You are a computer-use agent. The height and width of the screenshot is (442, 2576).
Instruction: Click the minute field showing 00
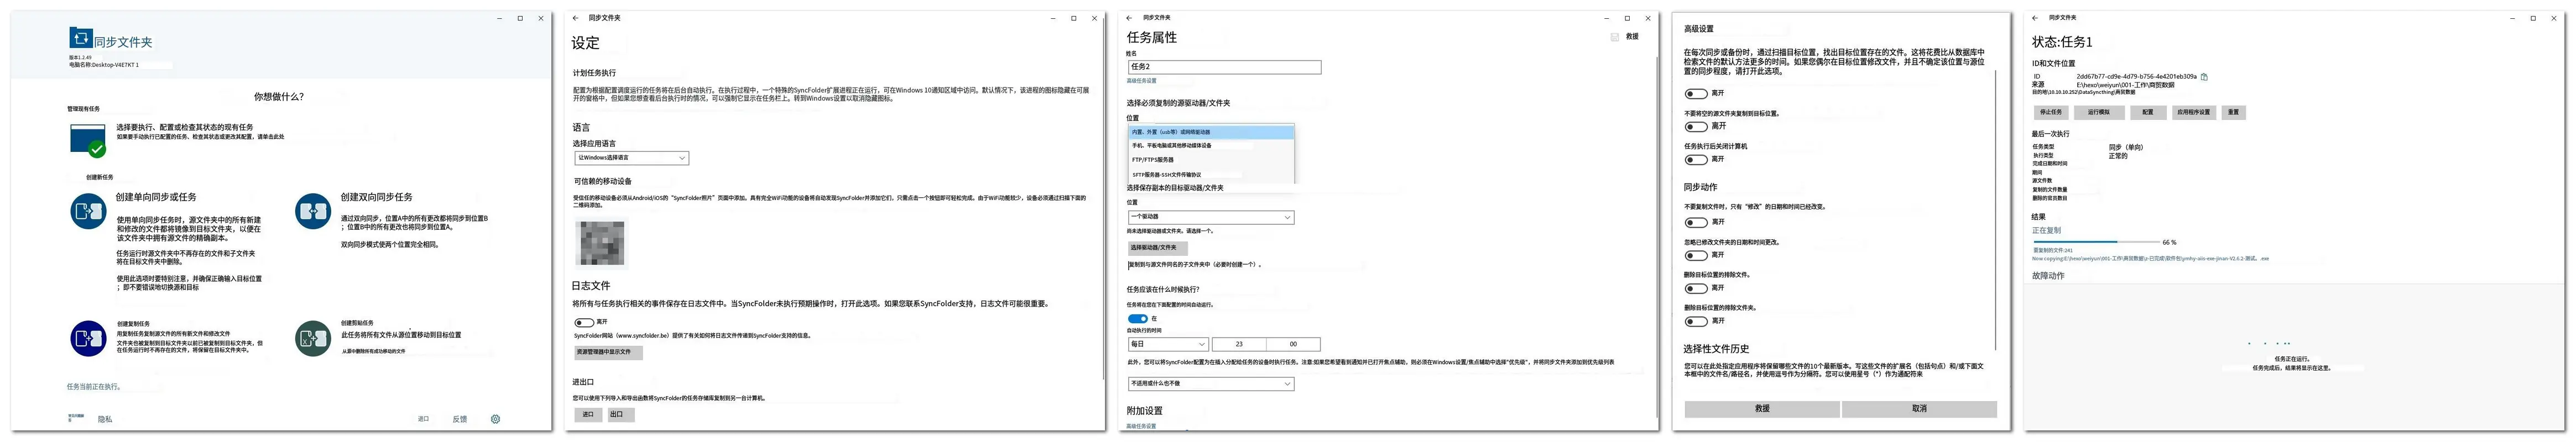pyautogui.click(x=1293, y=344)
